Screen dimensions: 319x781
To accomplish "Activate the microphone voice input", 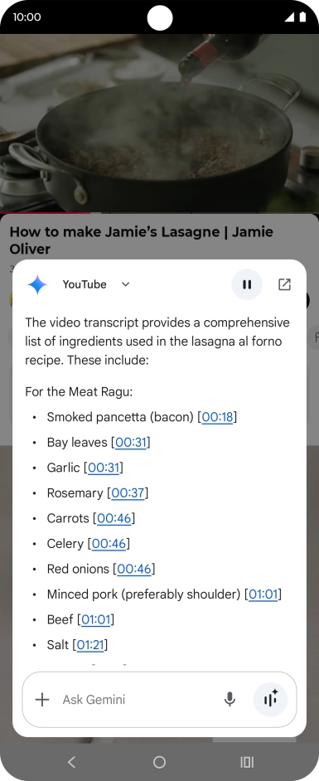I will coord(230,699).
